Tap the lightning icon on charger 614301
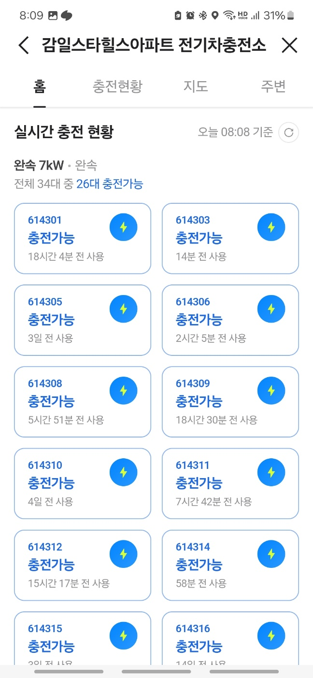 point(124,226)
